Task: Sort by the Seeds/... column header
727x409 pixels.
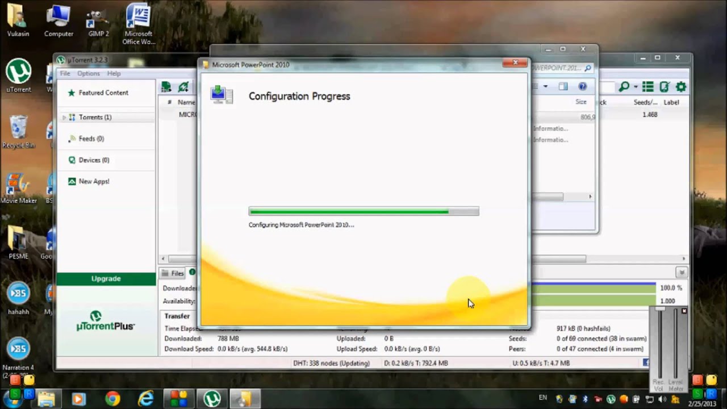Action: click(646, 102)
